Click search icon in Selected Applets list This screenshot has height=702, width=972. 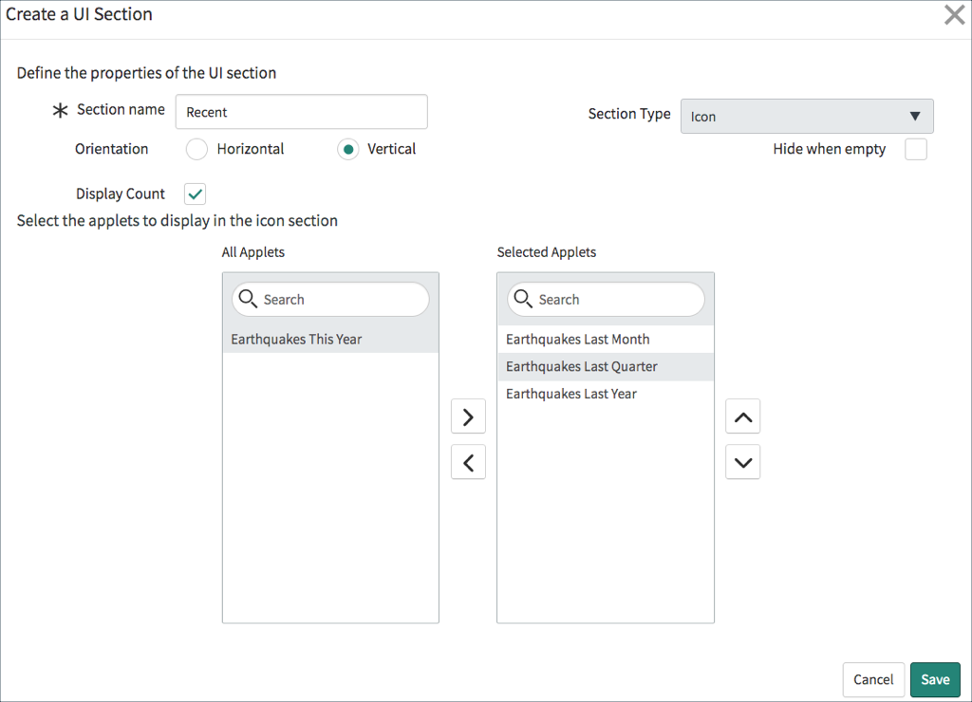click(x=523, y=299)
